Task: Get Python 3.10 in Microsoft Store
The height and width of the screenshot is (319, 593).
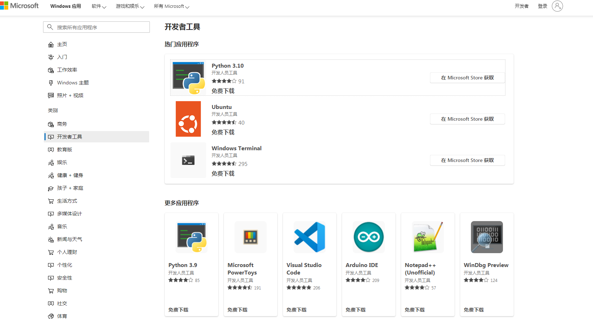Action: [x=467, y=78]
